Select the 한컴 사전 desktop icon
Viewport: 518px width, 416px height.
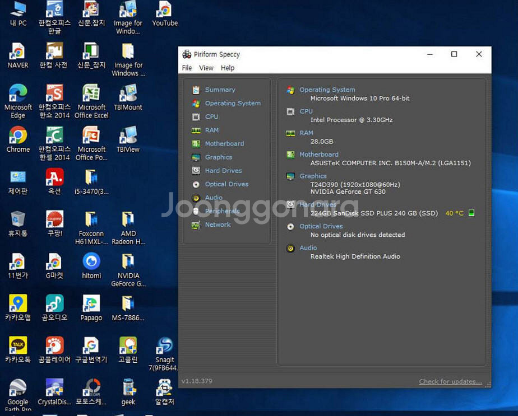pyautogui.click(x=54, y=55)
